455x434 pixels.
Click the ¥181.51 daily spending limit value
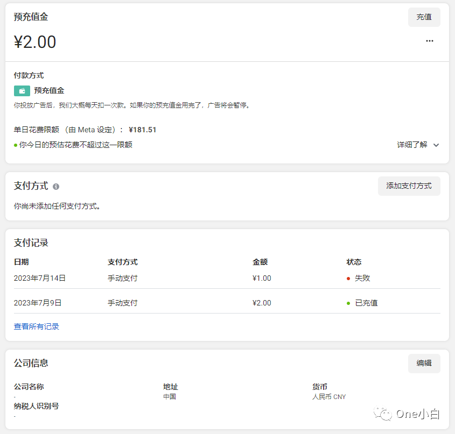[143, 130]
